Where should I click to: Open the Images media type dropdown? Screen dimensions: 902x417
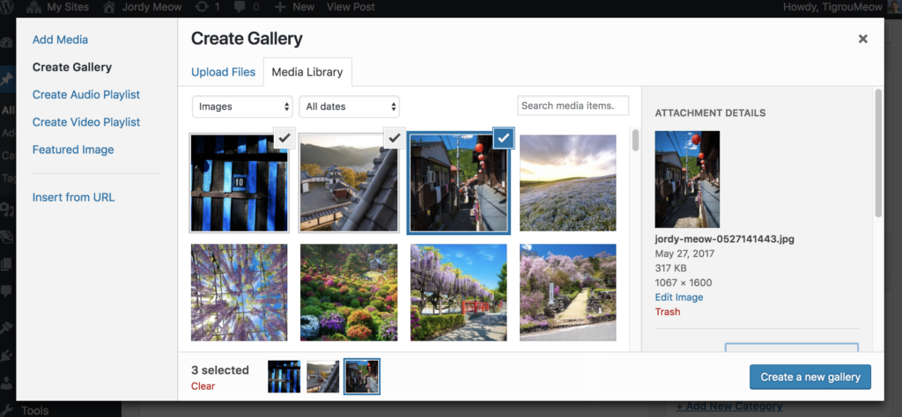[x=243, y=106]
